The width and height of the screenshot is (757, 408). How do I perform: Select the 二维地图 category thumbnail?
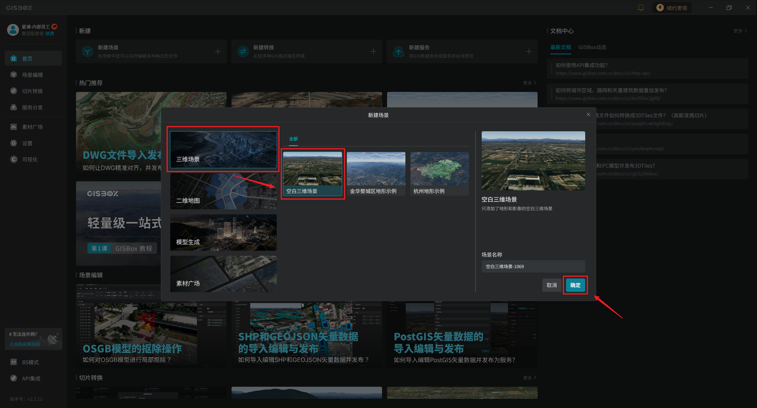(x=224, y=191)
